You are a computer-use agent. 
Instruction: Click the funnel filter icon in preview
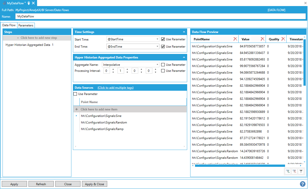(x=301, y=171)
